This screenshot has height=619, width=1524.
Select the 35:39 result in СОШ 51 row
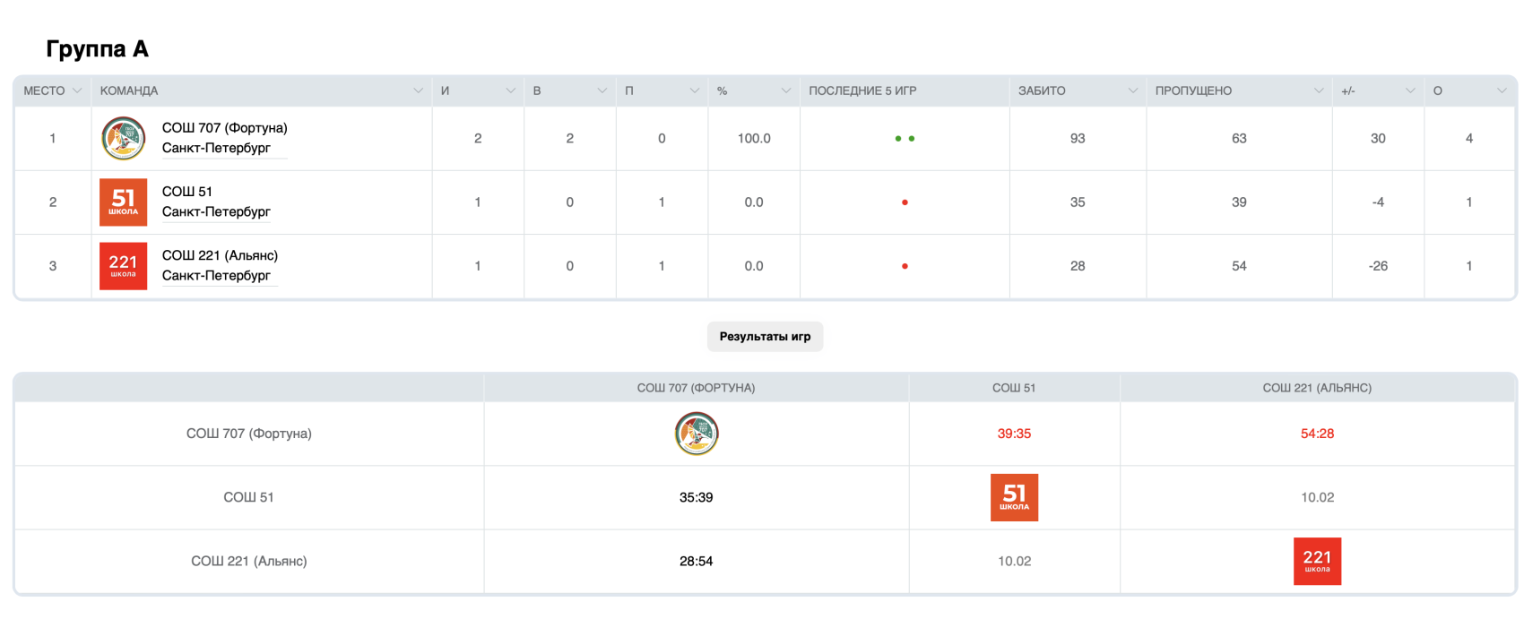click(x=697, y=497)
